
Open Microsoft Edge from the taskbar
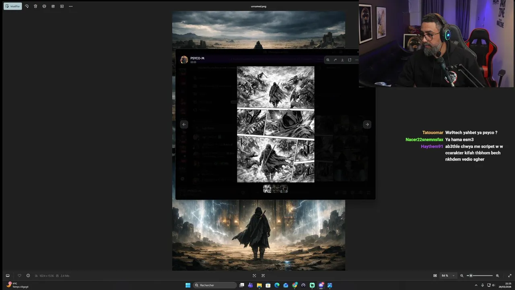tap(277, 285)
